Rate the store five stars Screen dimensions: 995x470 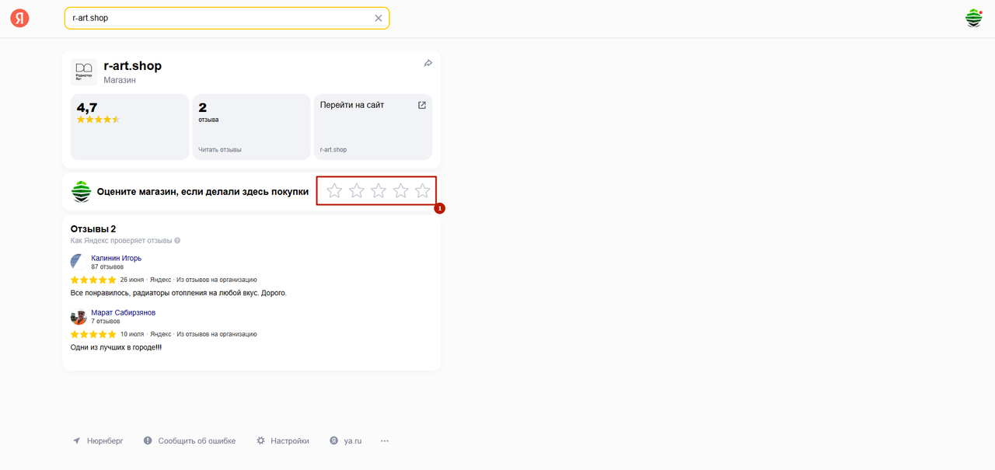(422, 191)
